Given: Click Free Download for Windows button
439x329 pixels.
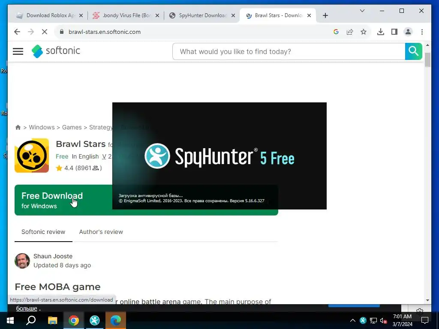Looking at the screenshot, I should coord(63,200).
